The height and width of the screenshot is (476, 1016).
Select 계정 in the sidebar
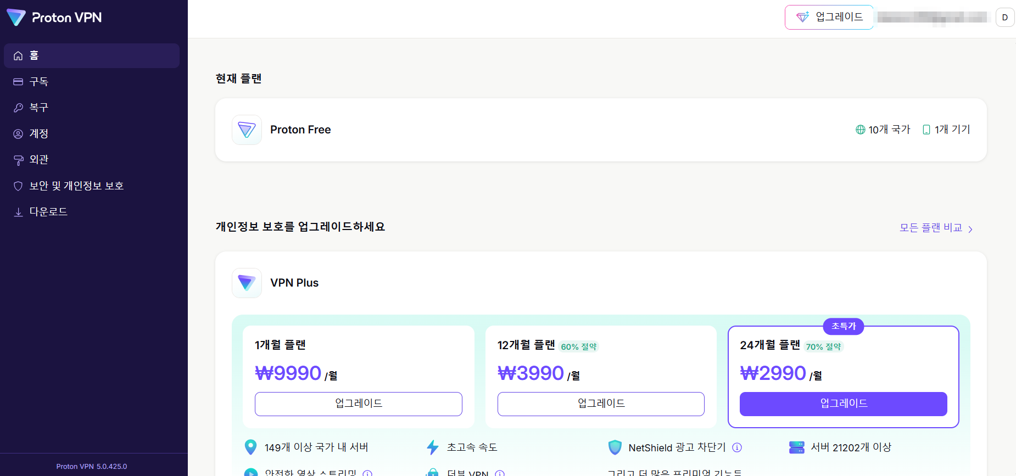click(x=92, y=133)
